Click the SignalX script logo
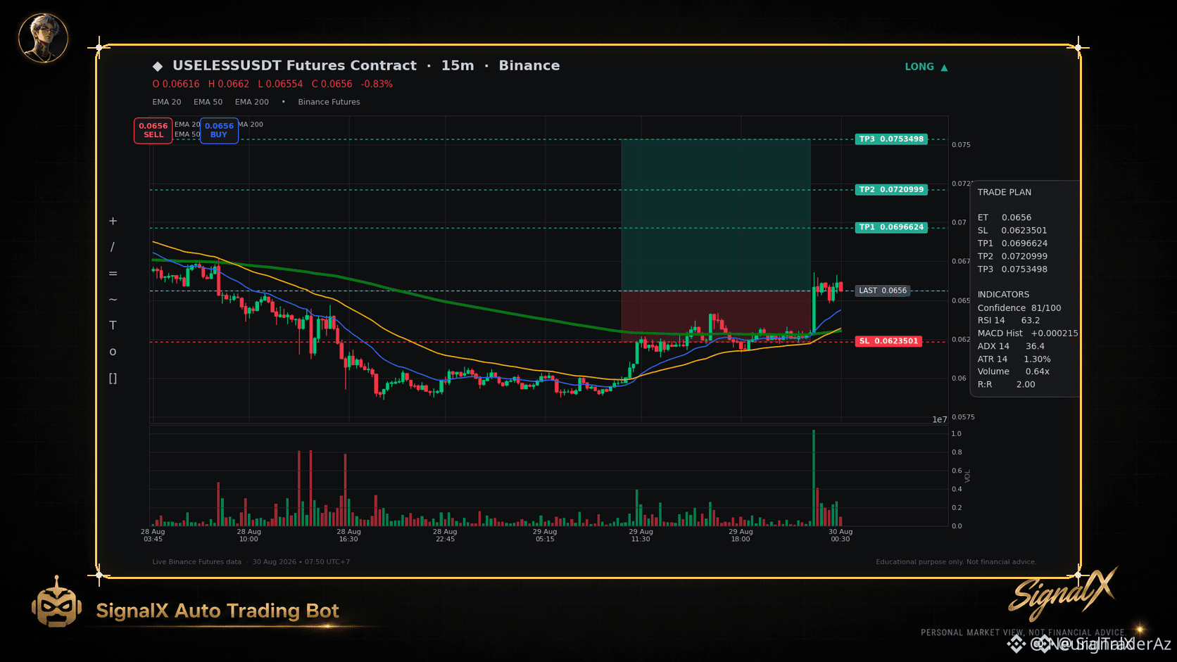The image size is (1177, 662). (x=1063, y=593)
